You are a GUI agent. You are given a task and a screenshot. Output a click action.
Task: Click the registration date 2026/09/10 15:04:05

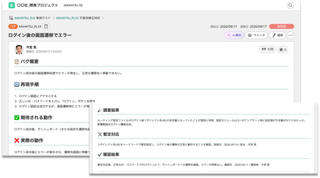coord(48,51)
